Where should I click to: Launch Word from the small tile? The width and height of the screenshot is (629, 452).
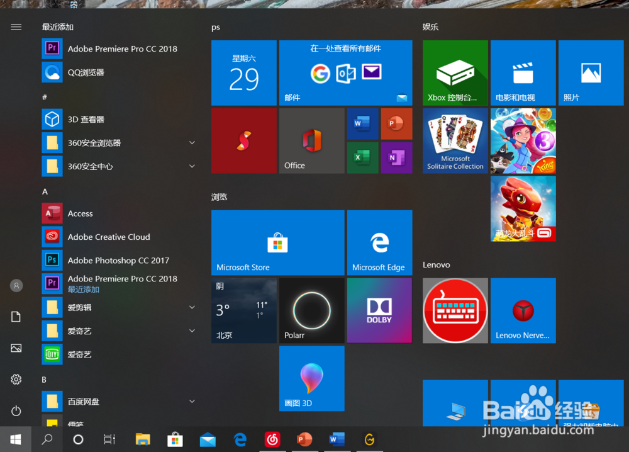362,123
